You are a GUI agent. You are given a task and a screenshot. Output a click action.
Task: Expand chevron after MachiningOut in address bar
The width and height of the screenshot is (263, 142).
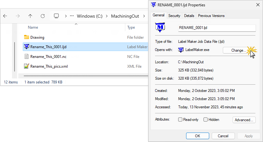(x=144, y=16)
